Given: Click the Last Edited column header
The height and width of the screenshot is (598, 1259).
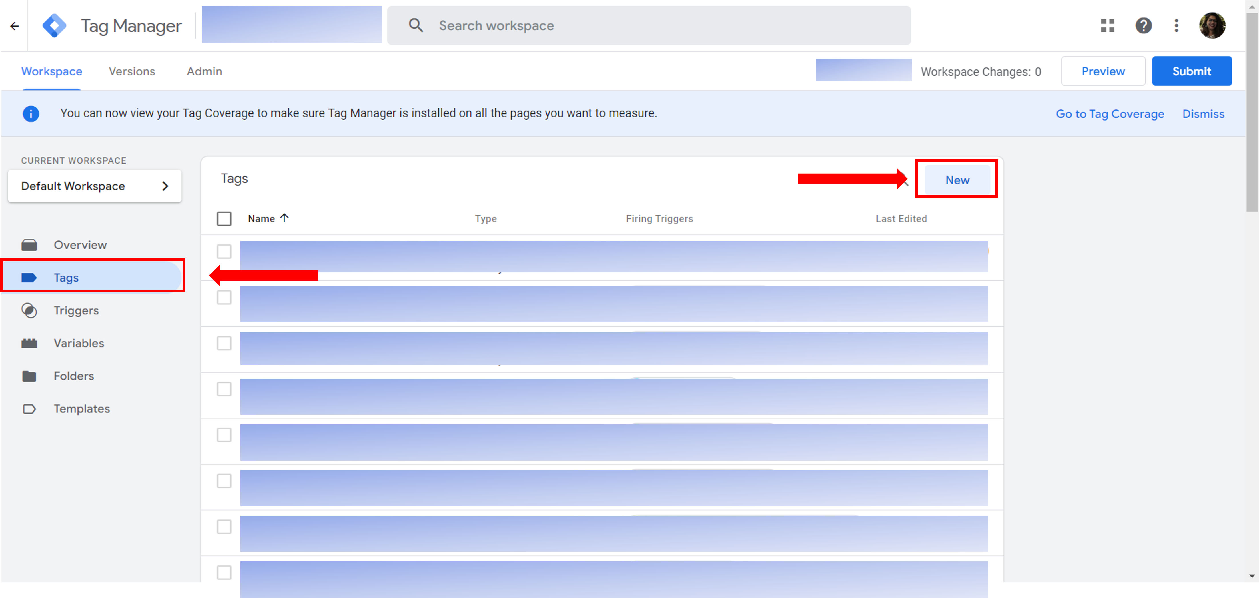Looking at the screenshot, I should pos(901,219).
